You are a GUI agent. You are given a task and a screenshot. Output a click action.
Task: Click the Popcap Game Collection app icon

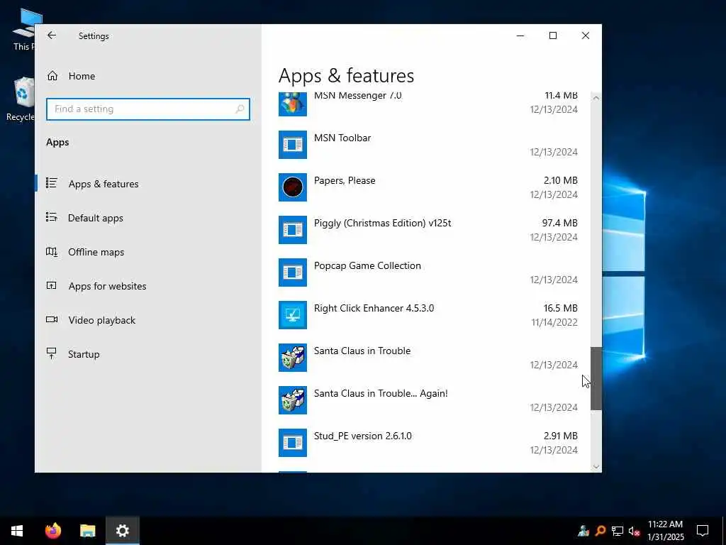pyautogui.click(x=292, y=272)
